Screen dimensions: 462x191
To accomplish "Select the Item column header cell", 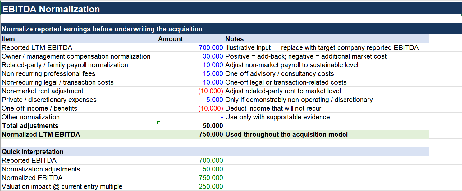I will point(79,39).
